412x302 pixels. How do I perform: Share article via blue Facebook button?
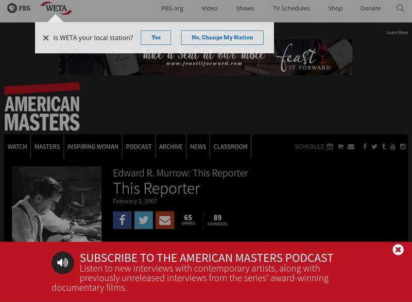click(122, 220)
